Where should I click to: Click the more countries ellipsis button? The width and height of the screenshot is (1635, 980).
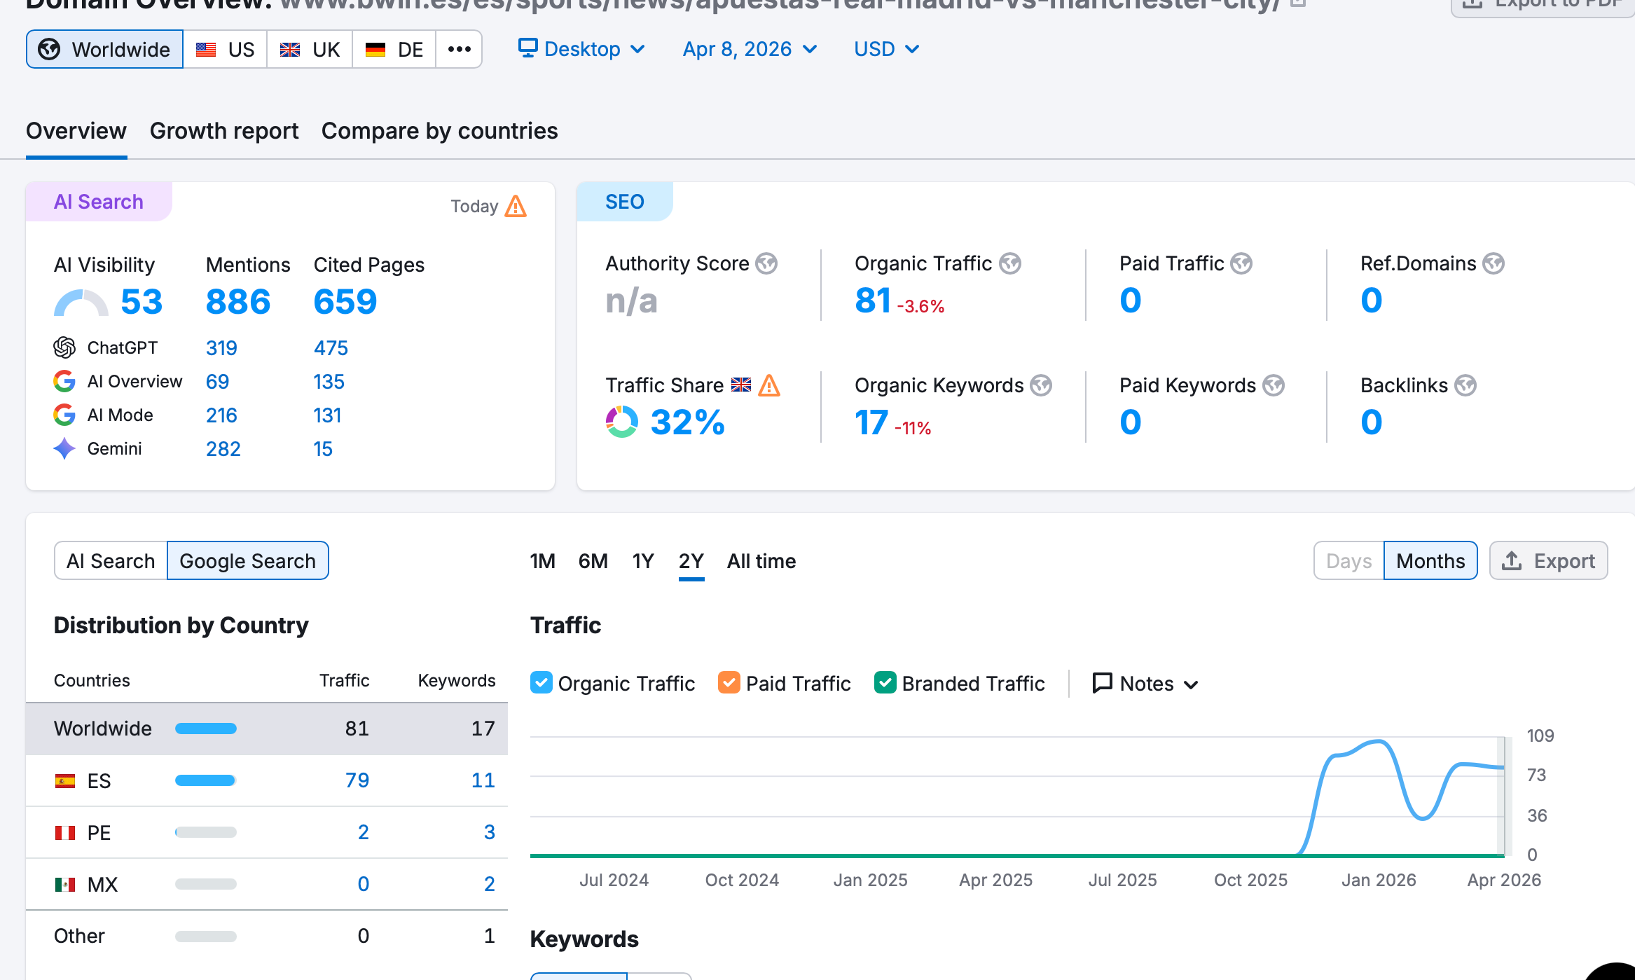pyautogui.click(x=459, y=49)
